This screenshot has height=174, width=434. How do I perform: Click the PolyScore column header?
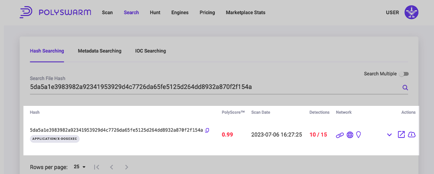tap(233, 112)
